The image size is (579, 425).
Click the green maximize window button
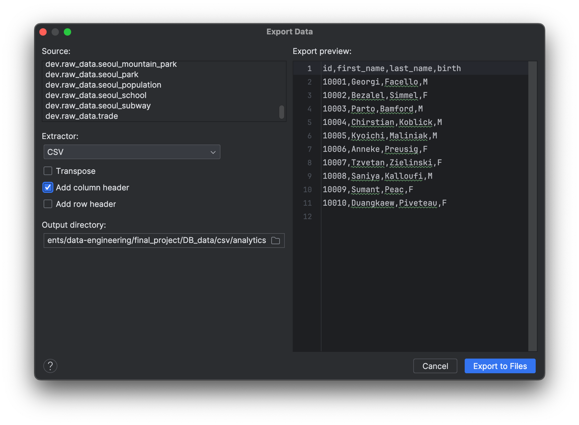[x=67, y=32]
